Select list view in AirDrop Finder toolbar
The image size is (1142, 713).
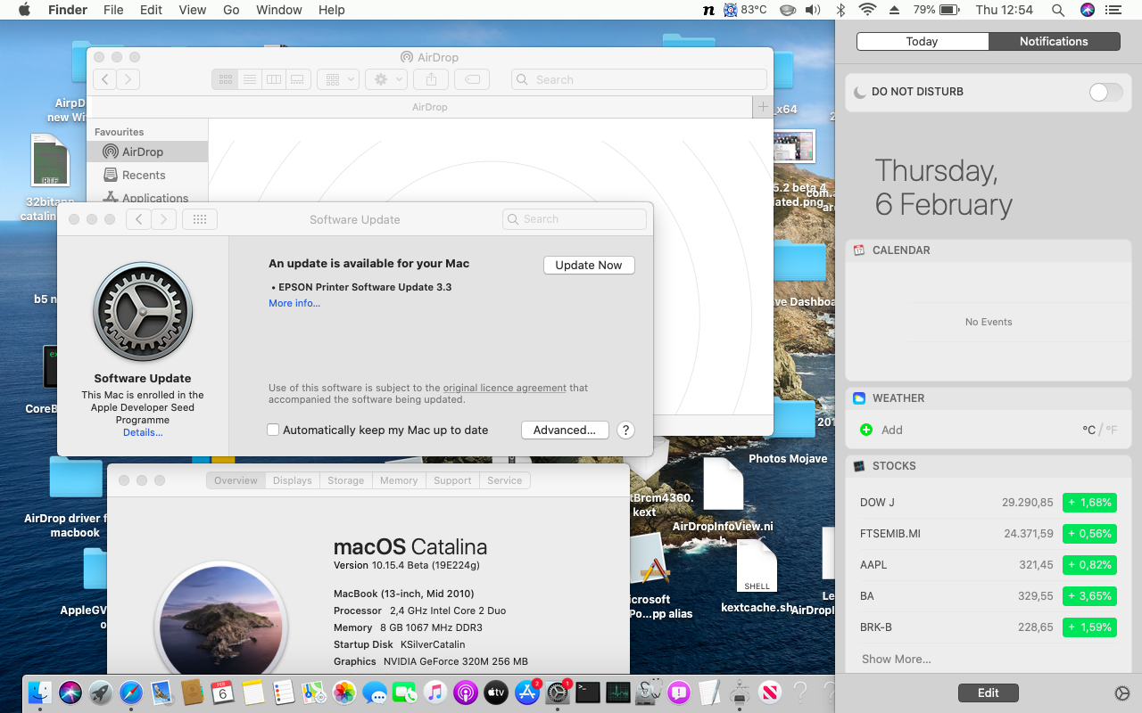click(x=250, y=79)
